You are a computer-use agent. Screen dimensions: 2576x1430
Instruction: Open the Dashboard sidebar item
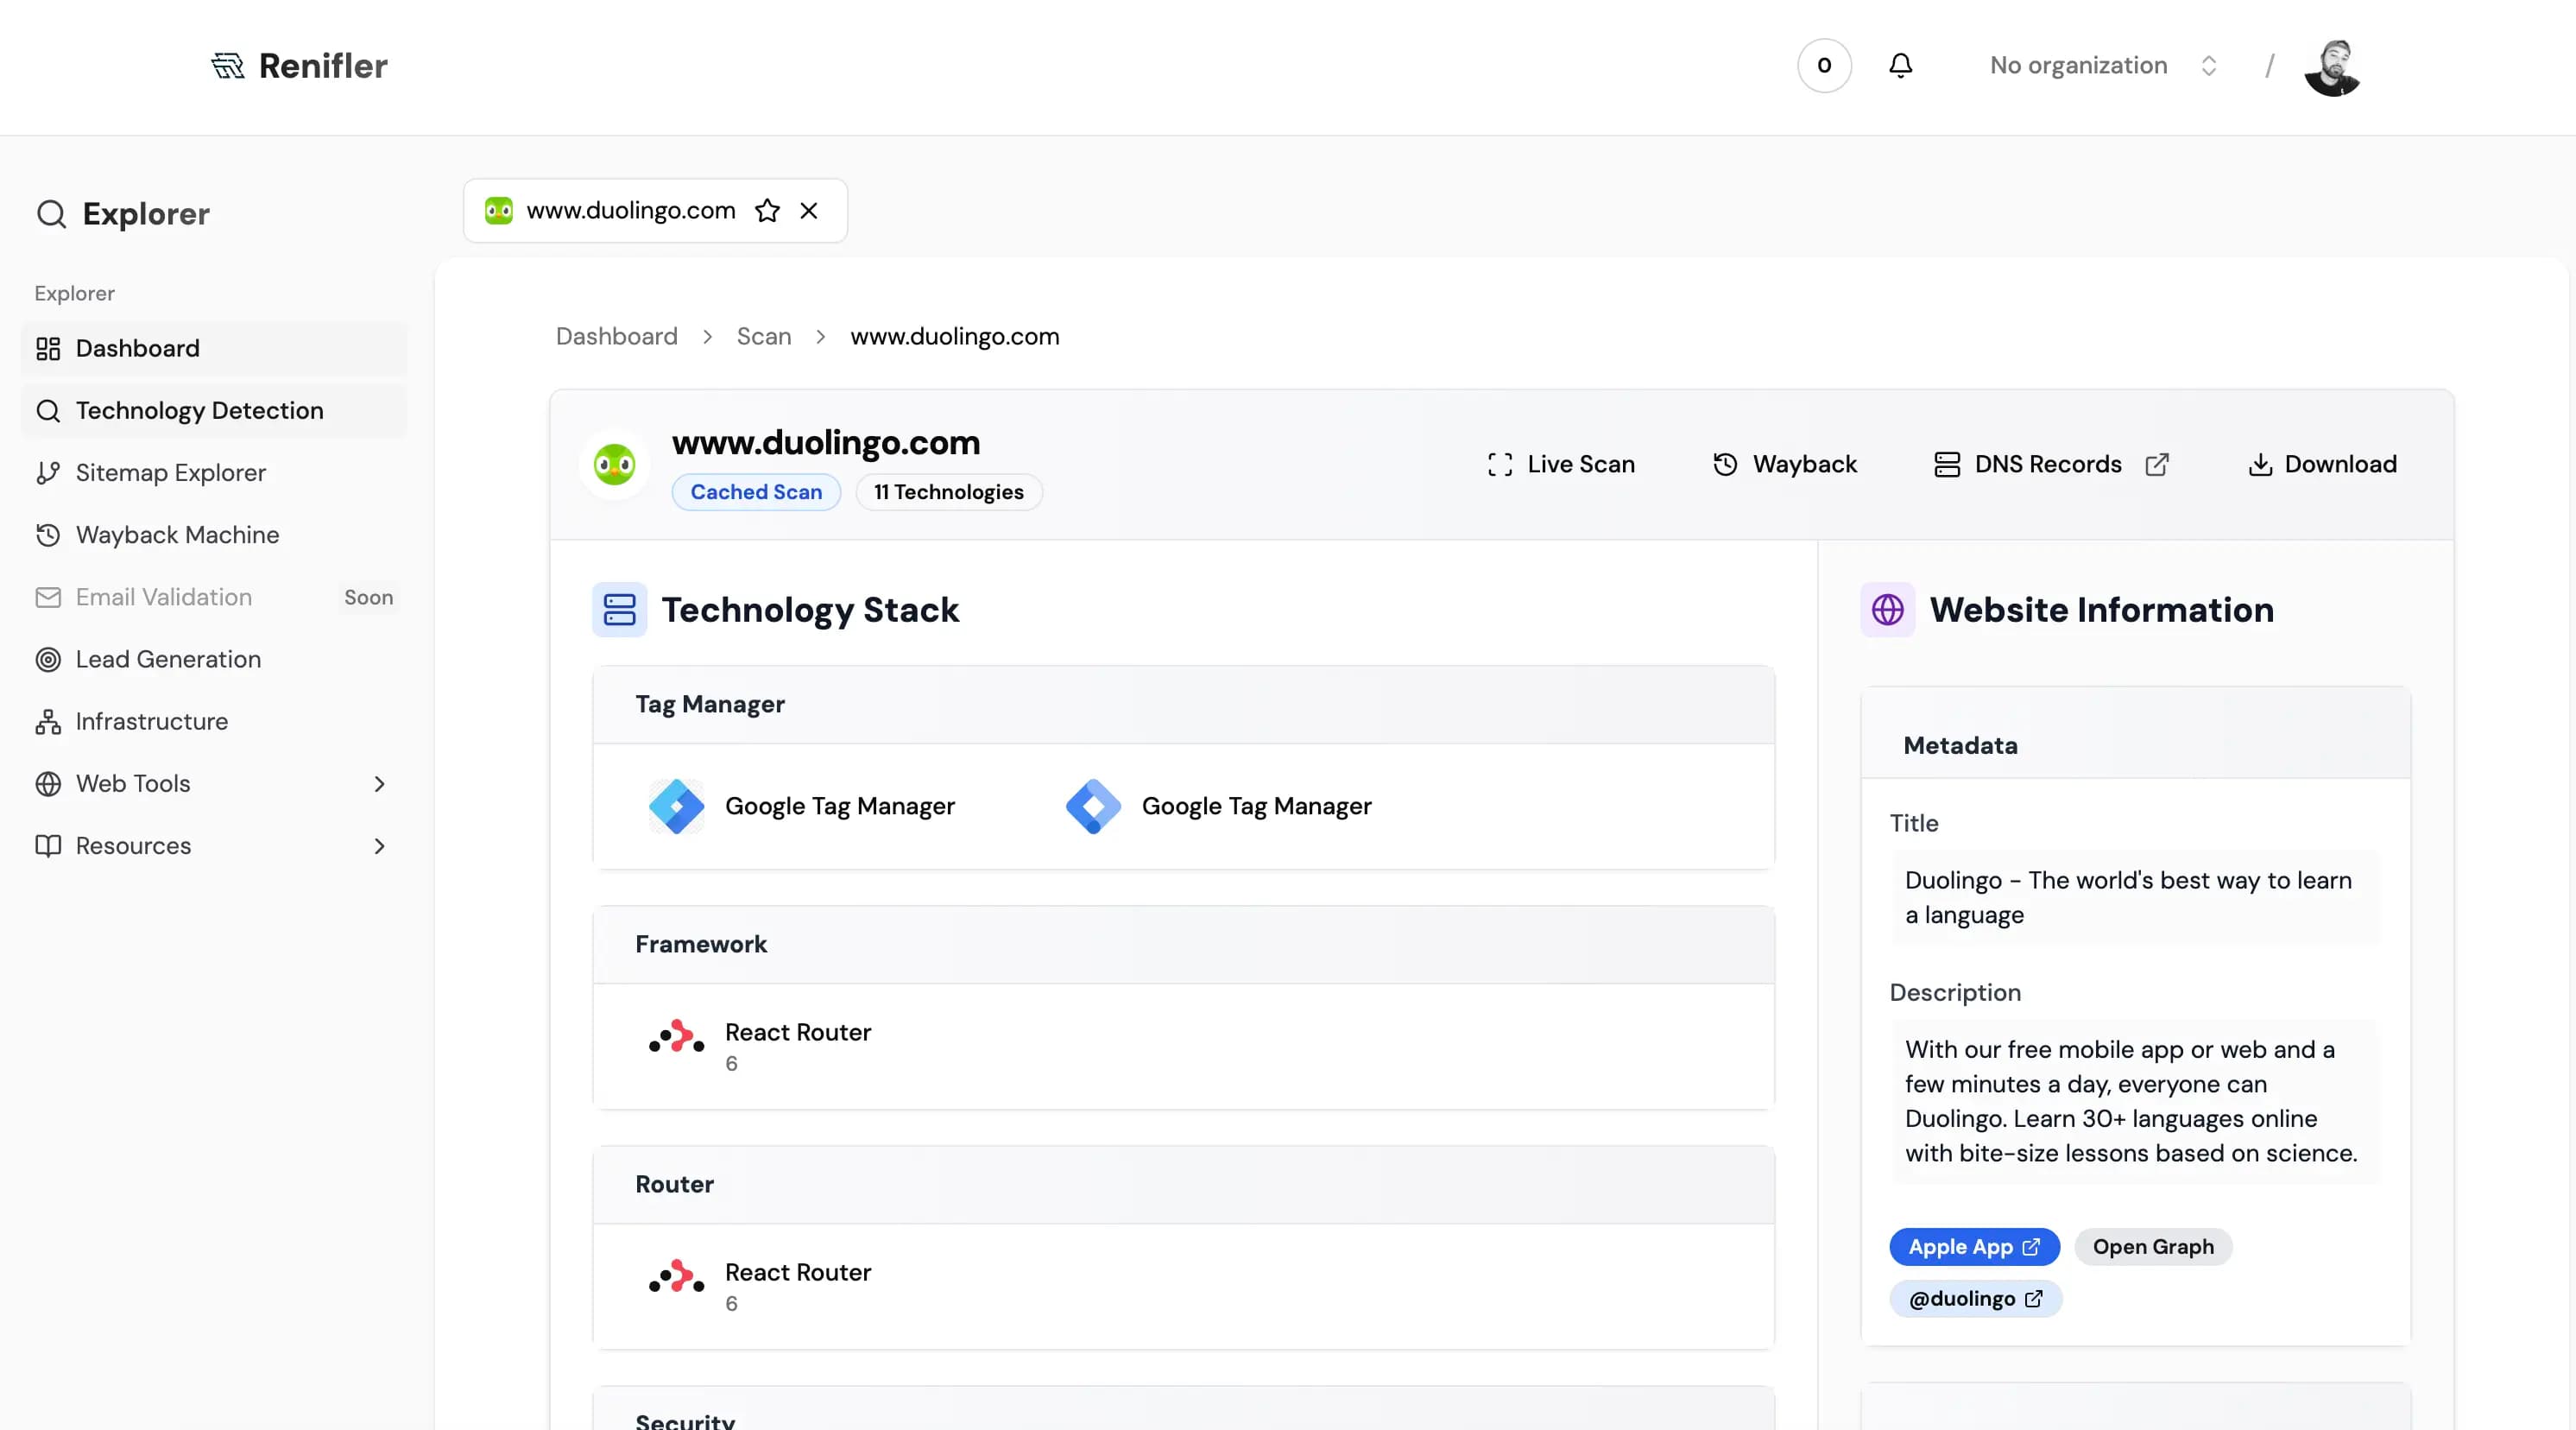click(x=137, y=348)
